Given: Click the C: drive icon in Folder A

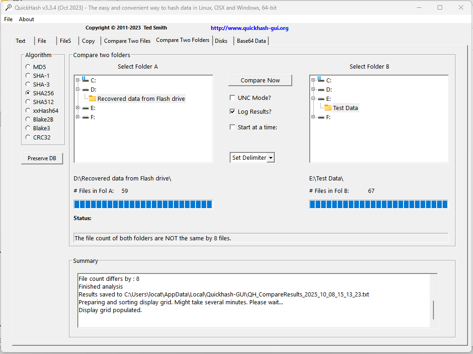Looking at the screenshot, I should (x=85, y=80).
